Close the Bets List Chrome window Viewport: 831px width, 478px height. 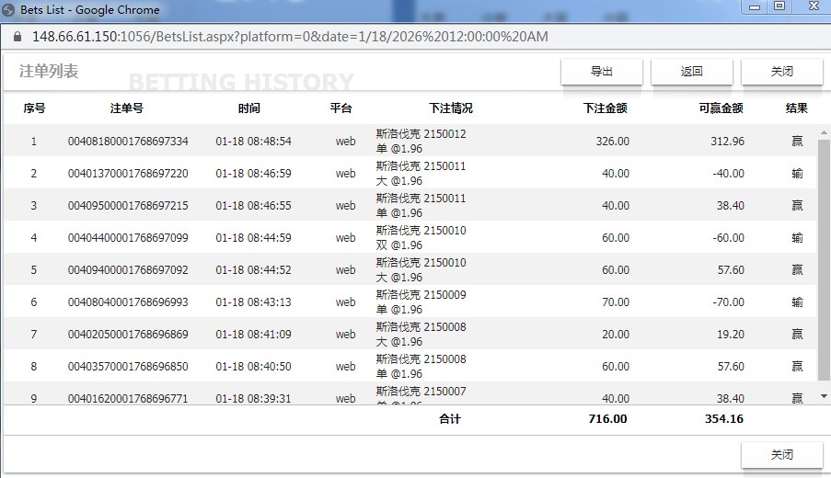tap(814, 6)
